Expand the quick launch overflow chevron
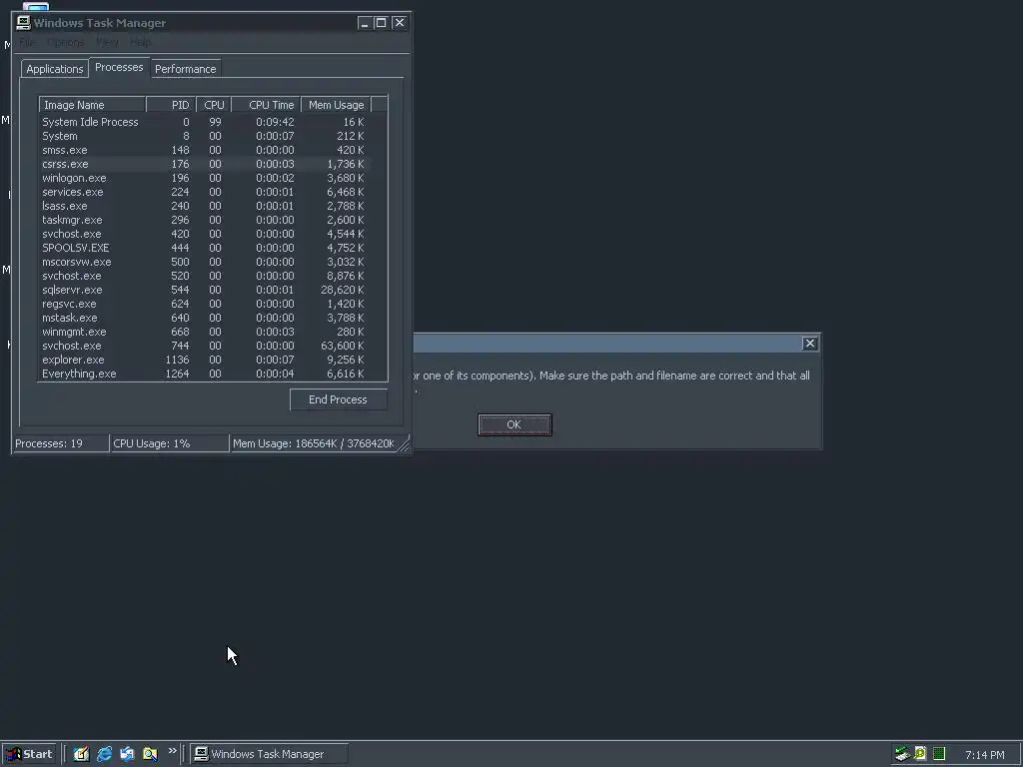This screenshot has width=1023, height=767. (x=172, y=751)
